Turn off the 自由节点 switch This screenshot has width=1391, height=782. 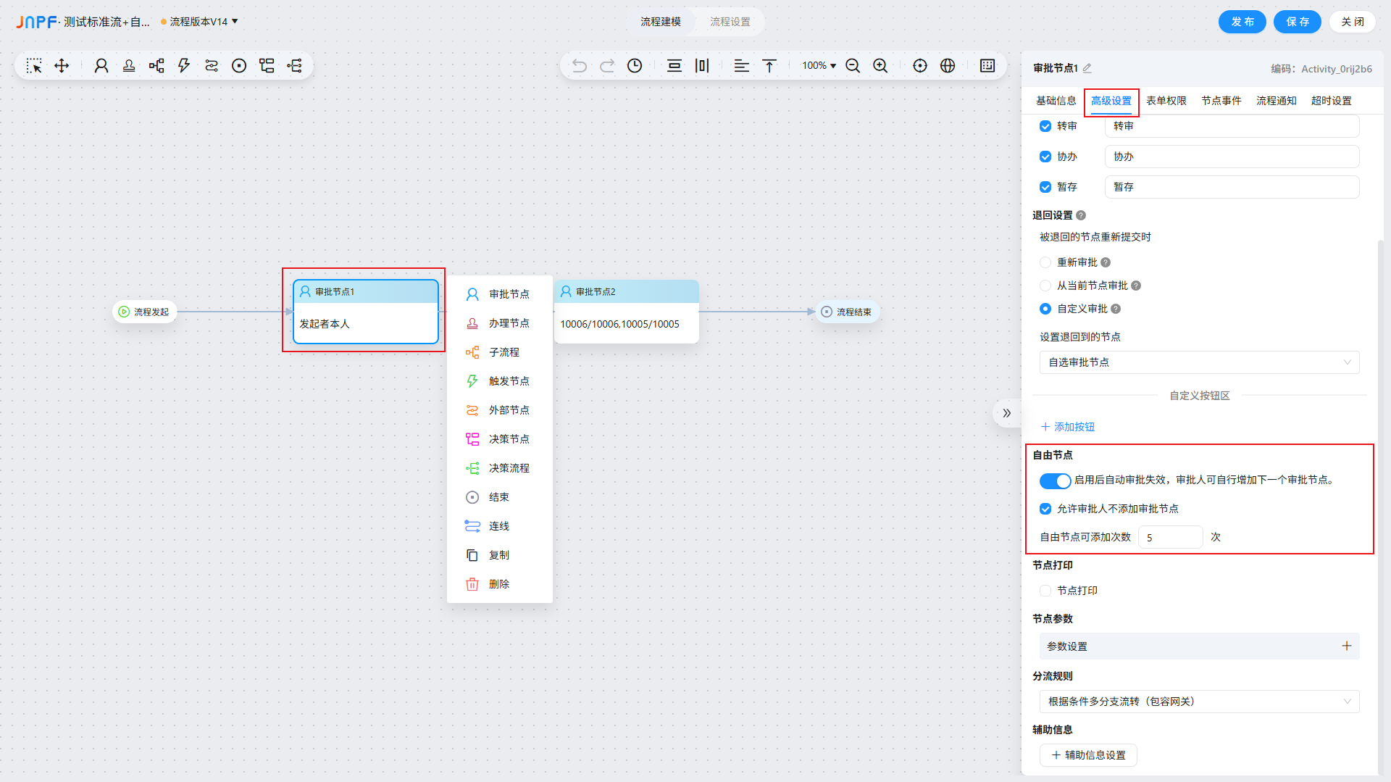click(x=1055, y=481)
